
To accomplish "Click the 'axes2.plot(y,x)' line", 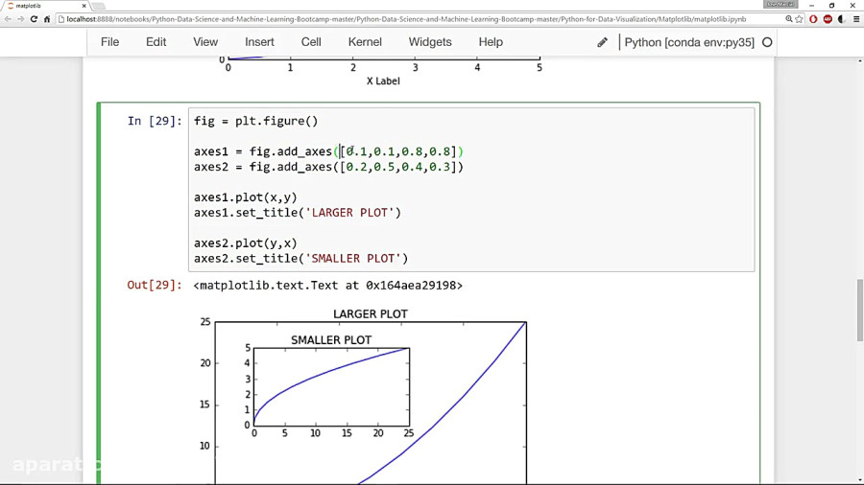I will 245,243.
